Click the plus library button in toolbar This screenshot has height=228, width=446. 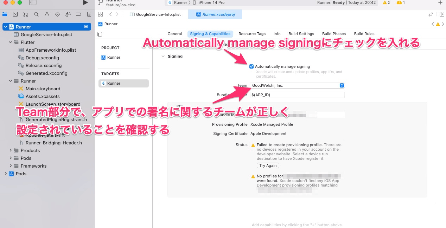(x=440, y=3)
